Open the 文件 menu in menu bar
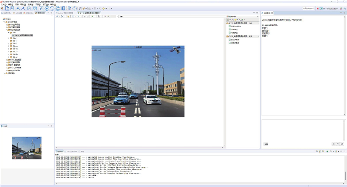 click(3, 4)
